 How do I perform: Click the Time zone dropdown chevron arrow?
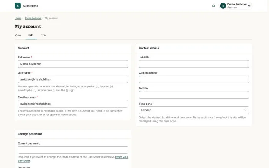click(x=245, y=110)
